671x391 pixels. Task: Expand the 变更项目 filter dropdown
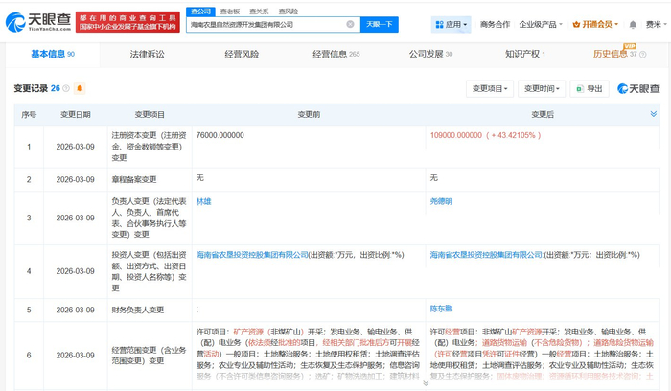click(x=490, y=88)
